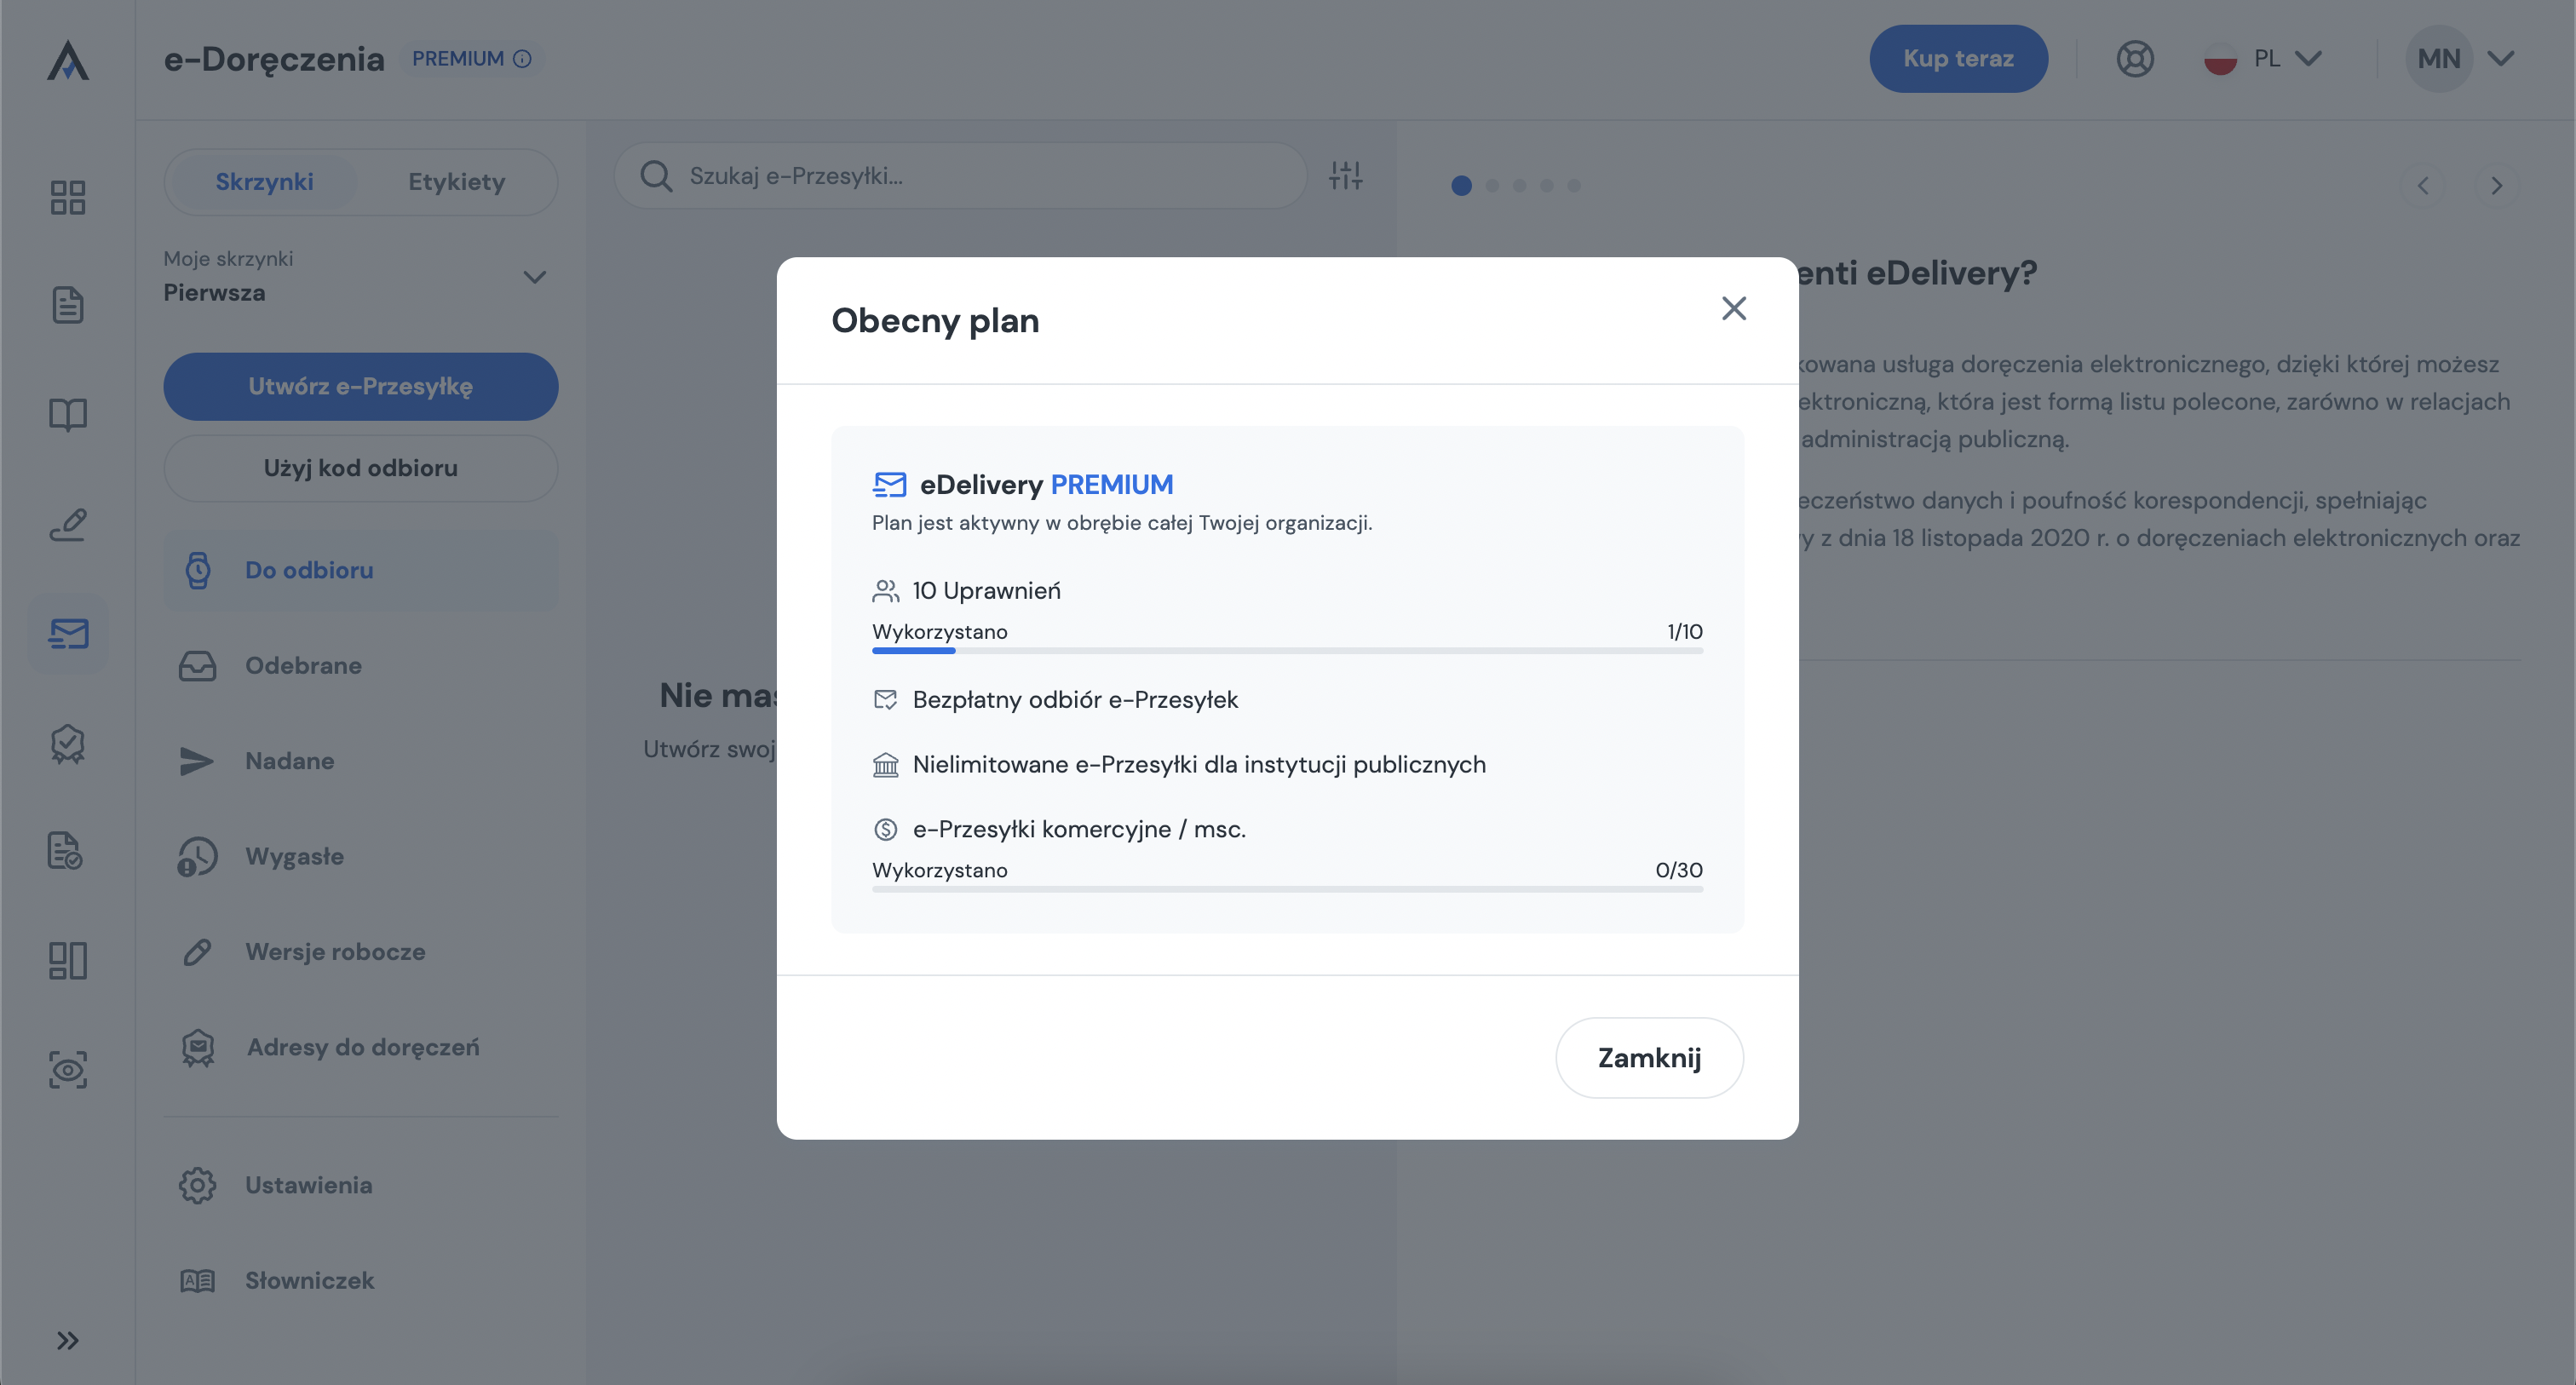This screenshot has width=2576, height=1385.
Task: Click the eDelivery PREMIUM envelope icon
Action: click(x=890, y=485)
